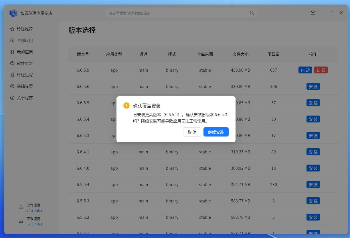This screenshot has width=350, height=238.
Task: Install version 6.5.5.2
Action: click(313, 217)
